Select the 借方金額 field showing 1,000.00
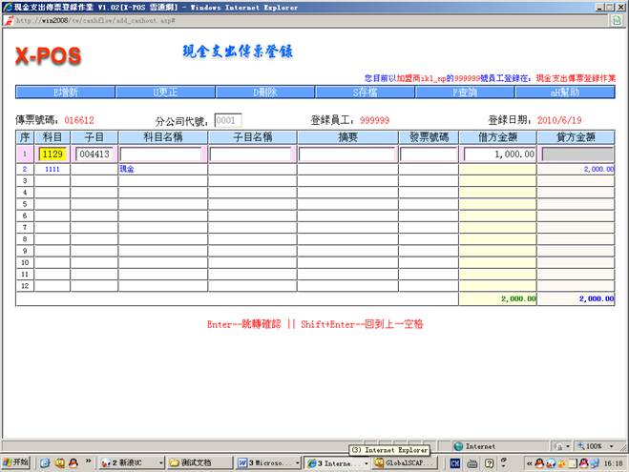The height and width of the screenshot is (472, 629). pos(498,154)
